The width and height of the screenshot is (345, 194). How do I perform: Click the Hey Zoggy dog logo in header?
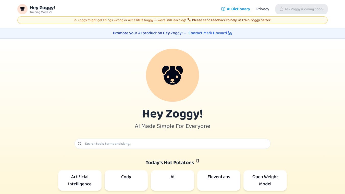point(22,9)
